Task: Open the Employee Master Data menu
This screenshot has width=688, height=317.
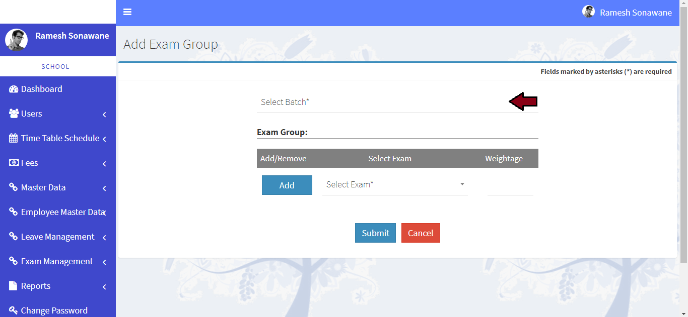Action: (x=62, y=212)
